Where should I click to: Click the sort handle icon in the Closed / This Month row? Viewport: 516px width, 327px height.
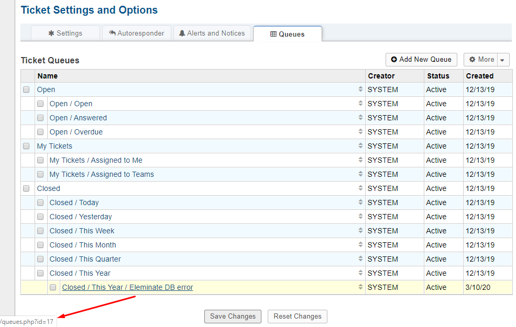360,244
